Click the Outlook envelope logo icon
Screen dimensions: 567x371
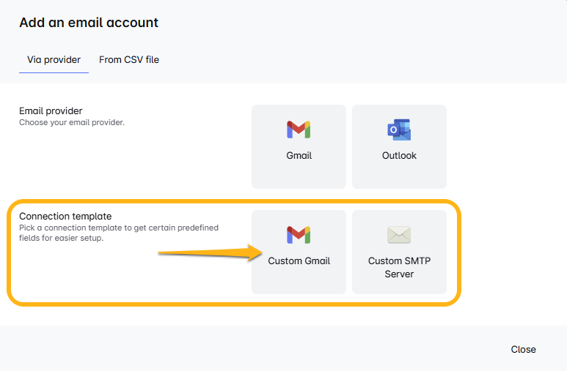[399, 130]
